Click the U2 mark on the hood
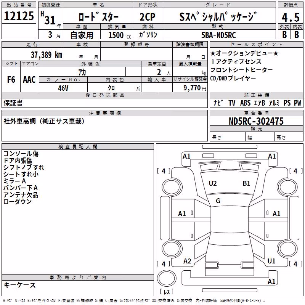The width and height of the screenshot is (305, 305). (213, 183)
